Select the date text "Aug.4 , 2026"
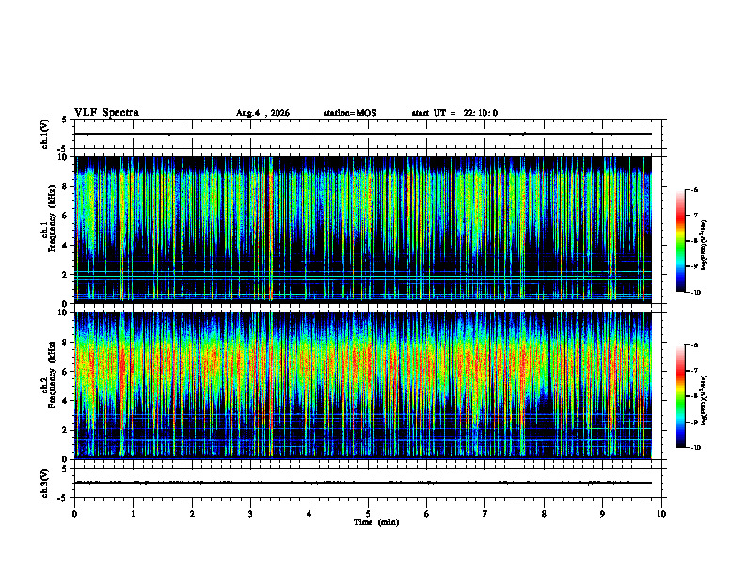This screenshot has height=576, width=745. (x=262, y=113)
